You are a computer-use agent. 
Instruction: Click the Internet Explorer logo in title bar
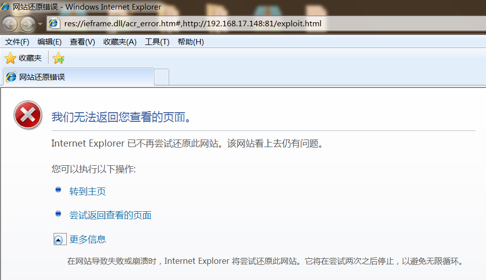6,7
